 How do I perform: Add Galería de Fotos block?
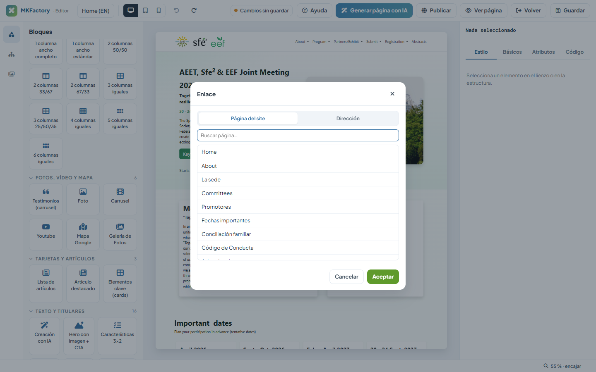pos(120,234)
